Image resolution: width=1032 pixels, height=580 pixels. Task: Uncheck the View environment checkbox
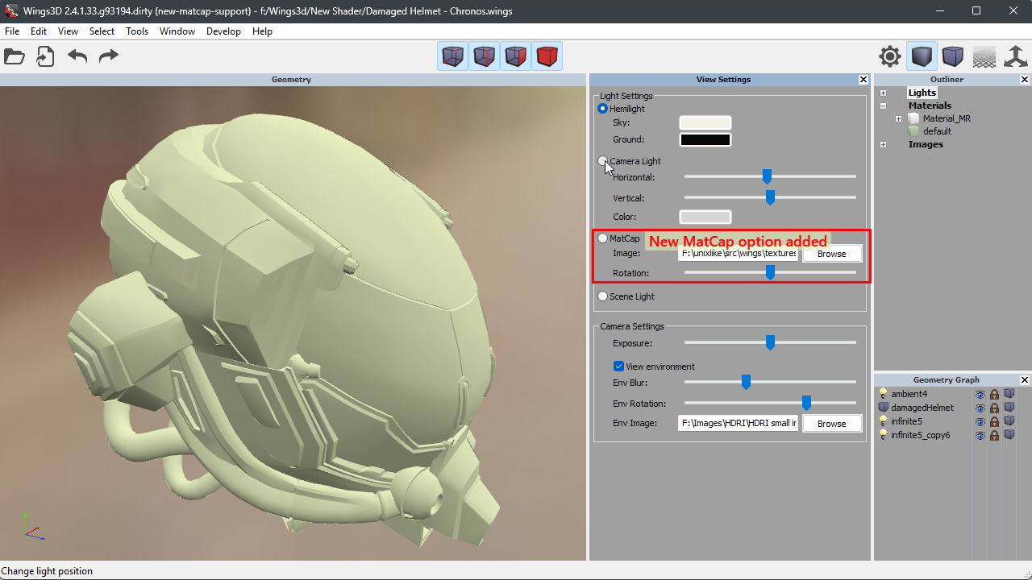(618, 367)
